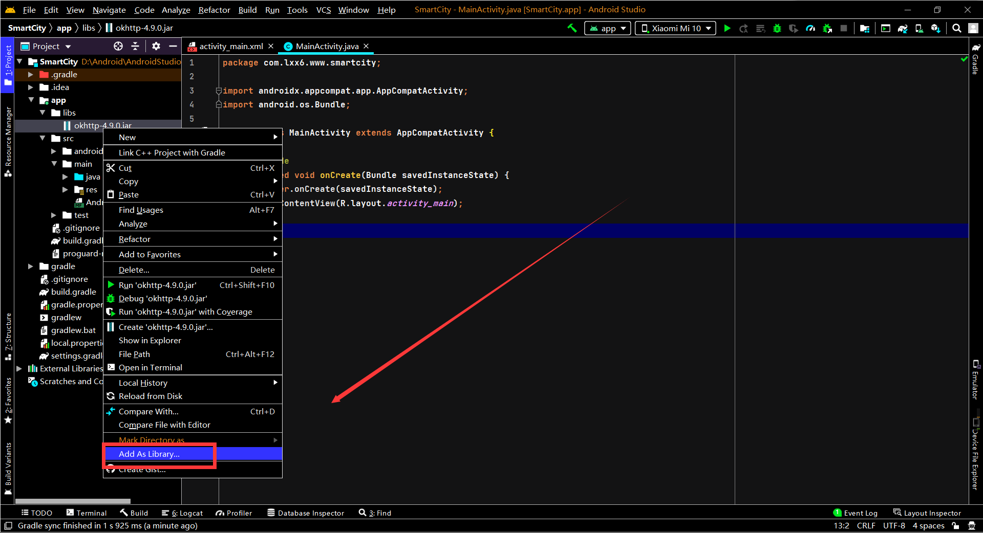Toggle the Device File Explorer side tab
Screen dimensions: 983x533
(975, 454)
